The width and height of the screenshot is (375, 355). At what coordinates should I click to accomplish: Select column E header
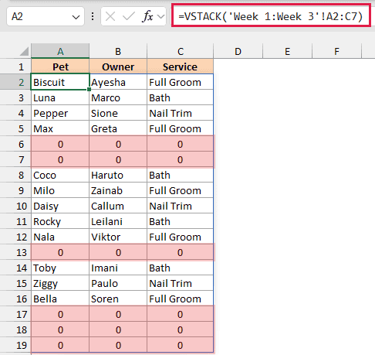click(x=288, y=51)
